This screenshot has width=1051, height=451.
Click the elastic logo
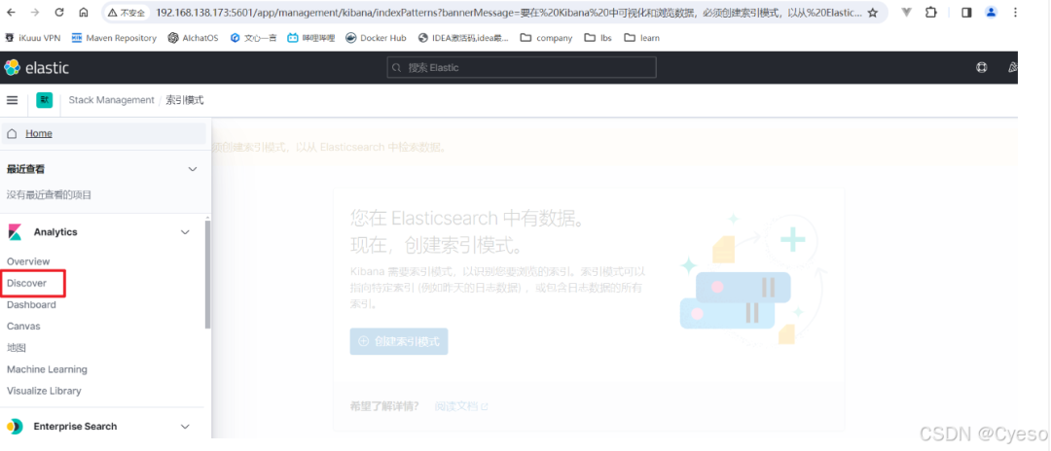pos(37,67)
